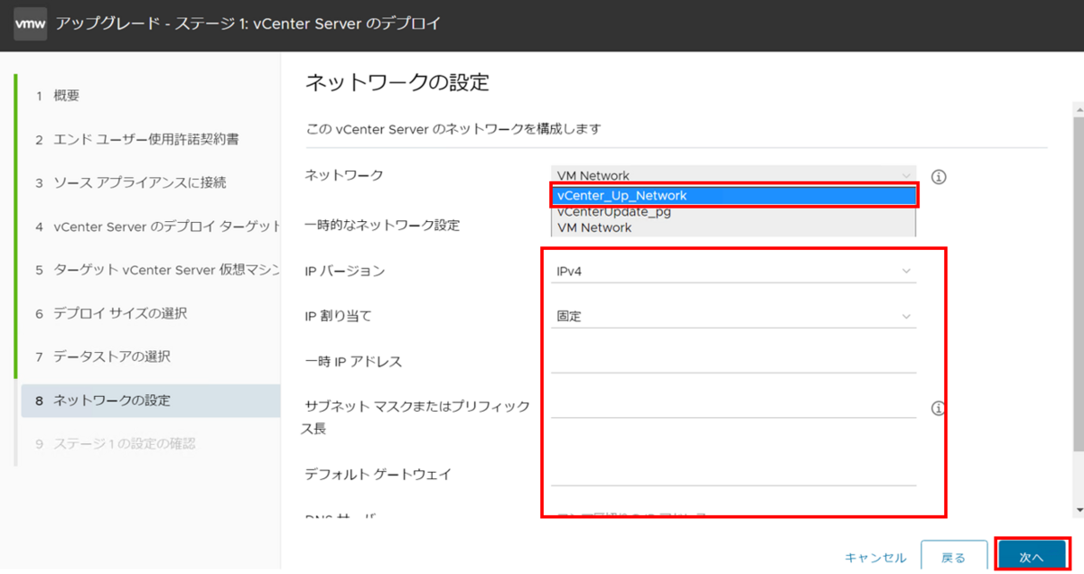
Task: Click the vmw logo icon
Action: [30, 24]
